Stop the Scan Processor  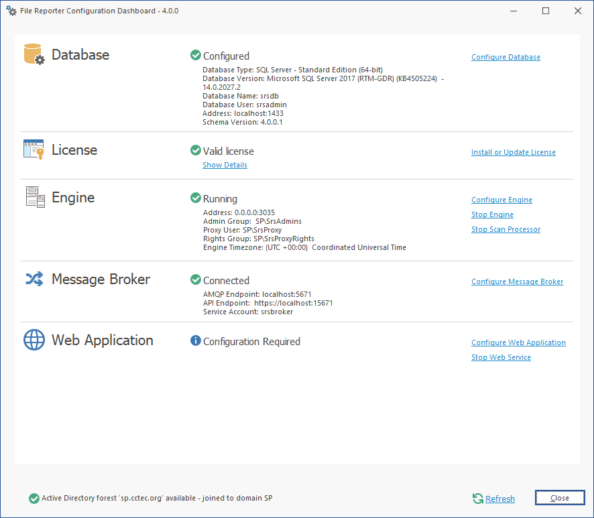(x=506, y=229)
